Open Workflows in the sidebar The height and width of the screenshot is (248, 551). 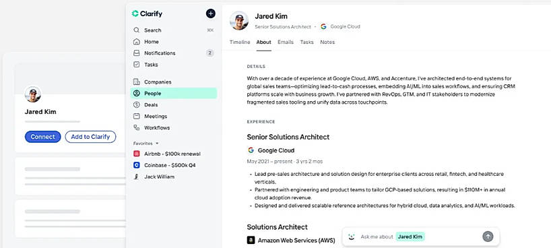(x=174, y=127)
